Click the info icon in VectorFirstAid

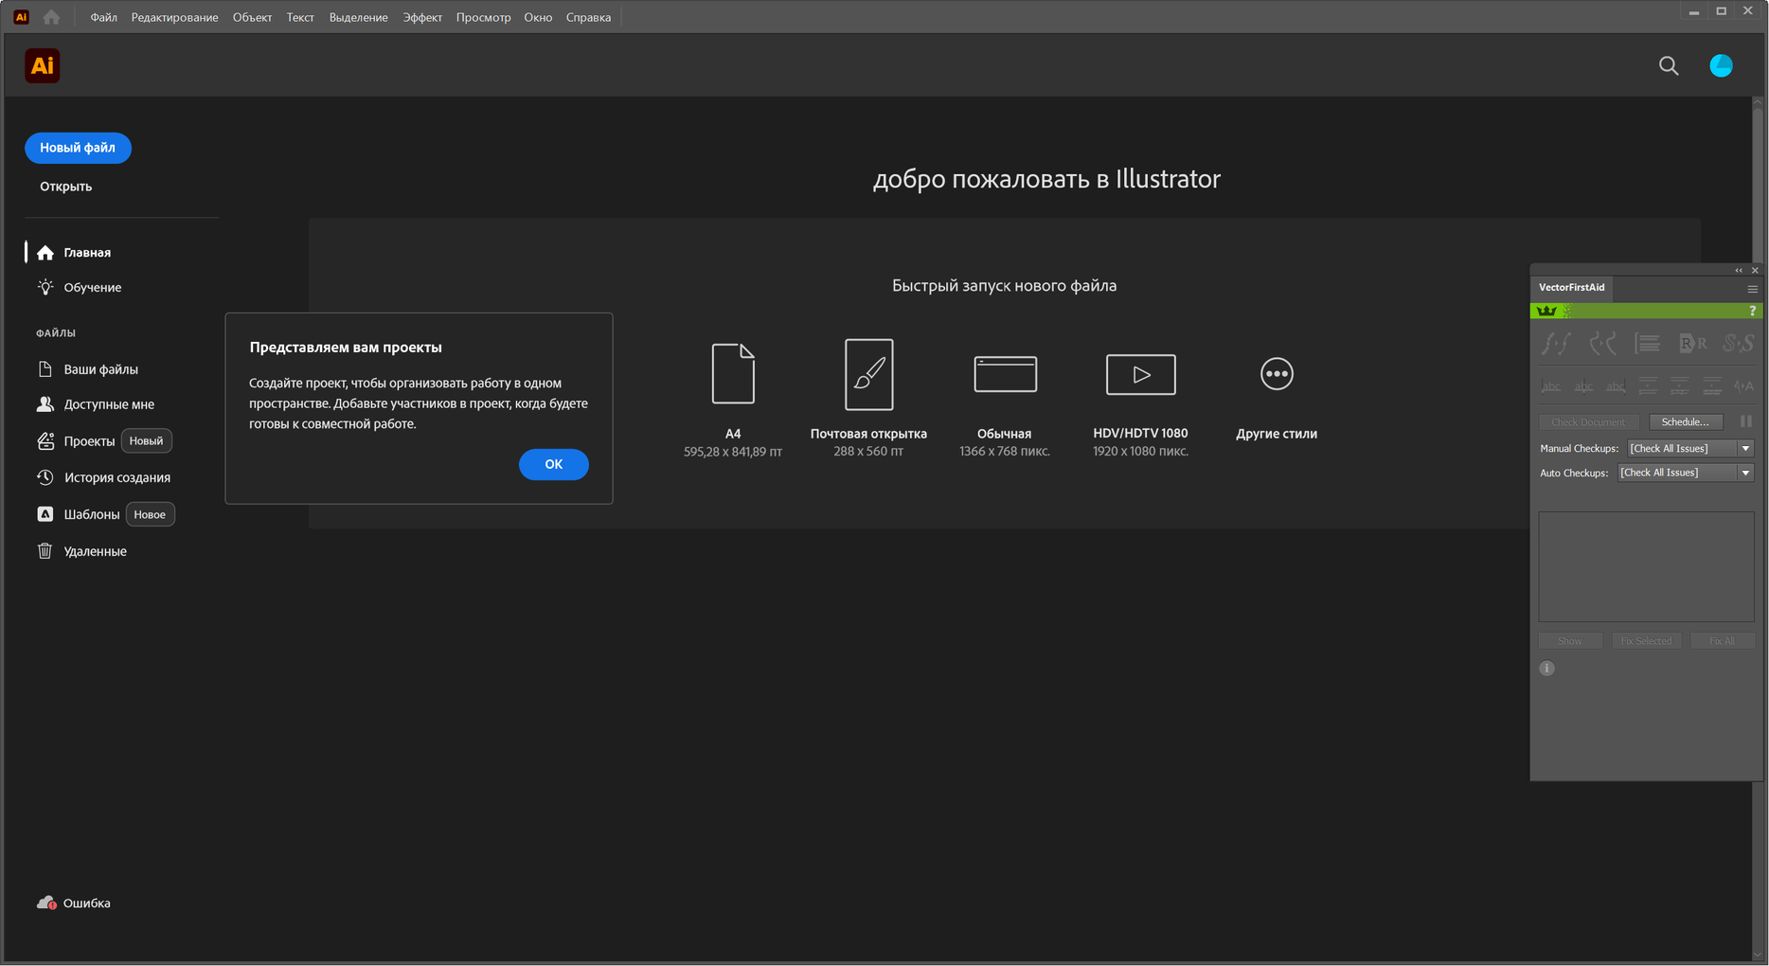pyautogui.click(x=1546, y=669)
